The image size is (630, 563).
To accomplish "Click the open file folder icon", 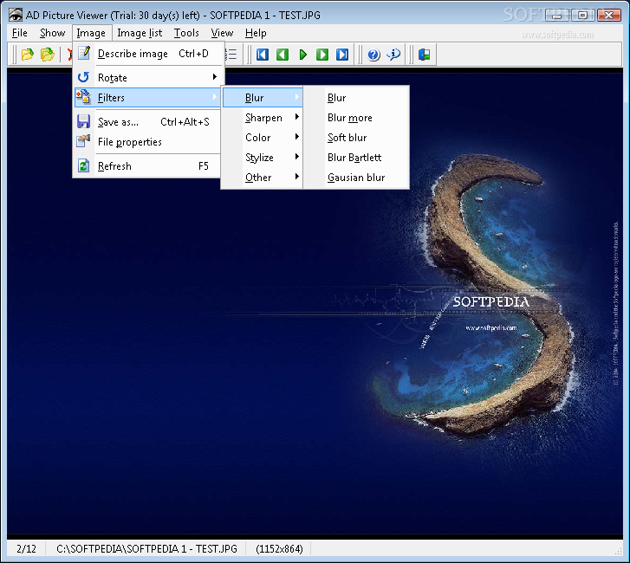I will [x=28, y=55].
